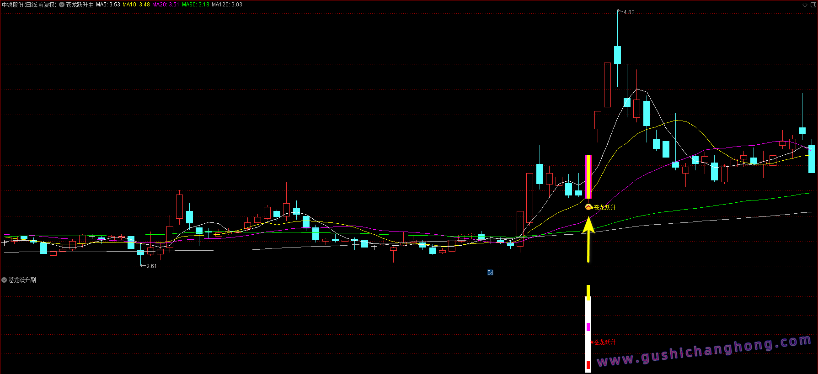Select the green MA60 label
The image size is (818, 374).
point(195,5)
